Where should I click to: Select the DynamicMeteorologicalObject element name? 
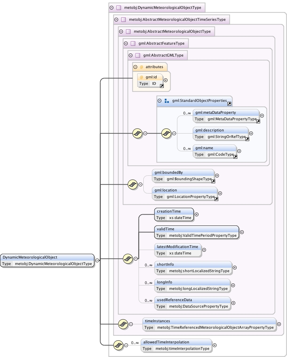pos(30,257)
